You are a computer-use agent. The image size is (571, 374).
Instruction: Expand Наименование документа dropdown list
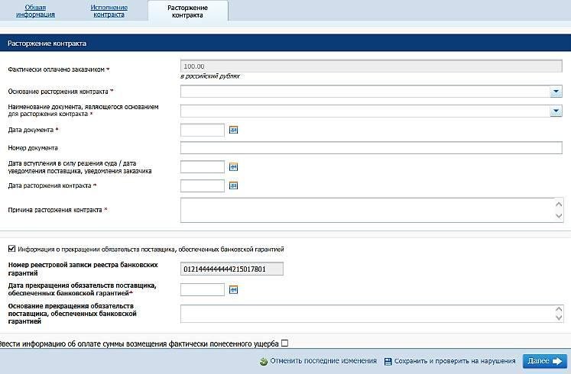click(556, 111)
